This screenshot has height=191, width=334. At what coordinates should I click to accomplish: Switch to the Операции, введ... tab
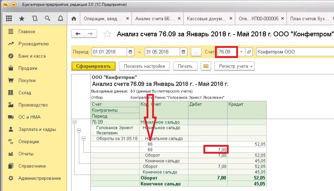[103, 19]
